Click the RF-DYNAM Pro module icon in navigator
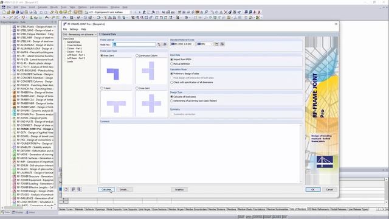The height and width of the screenshot is (219, 389). 15,114
